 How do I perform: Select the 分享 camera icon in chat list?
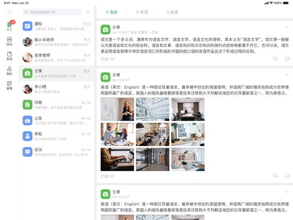click(x=28, y=73)
